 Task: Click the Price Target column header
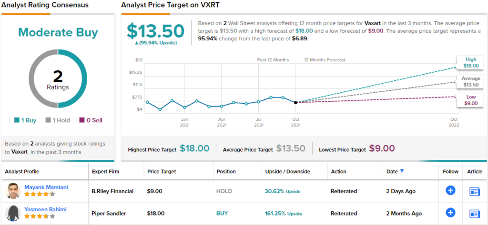point(162,171)
